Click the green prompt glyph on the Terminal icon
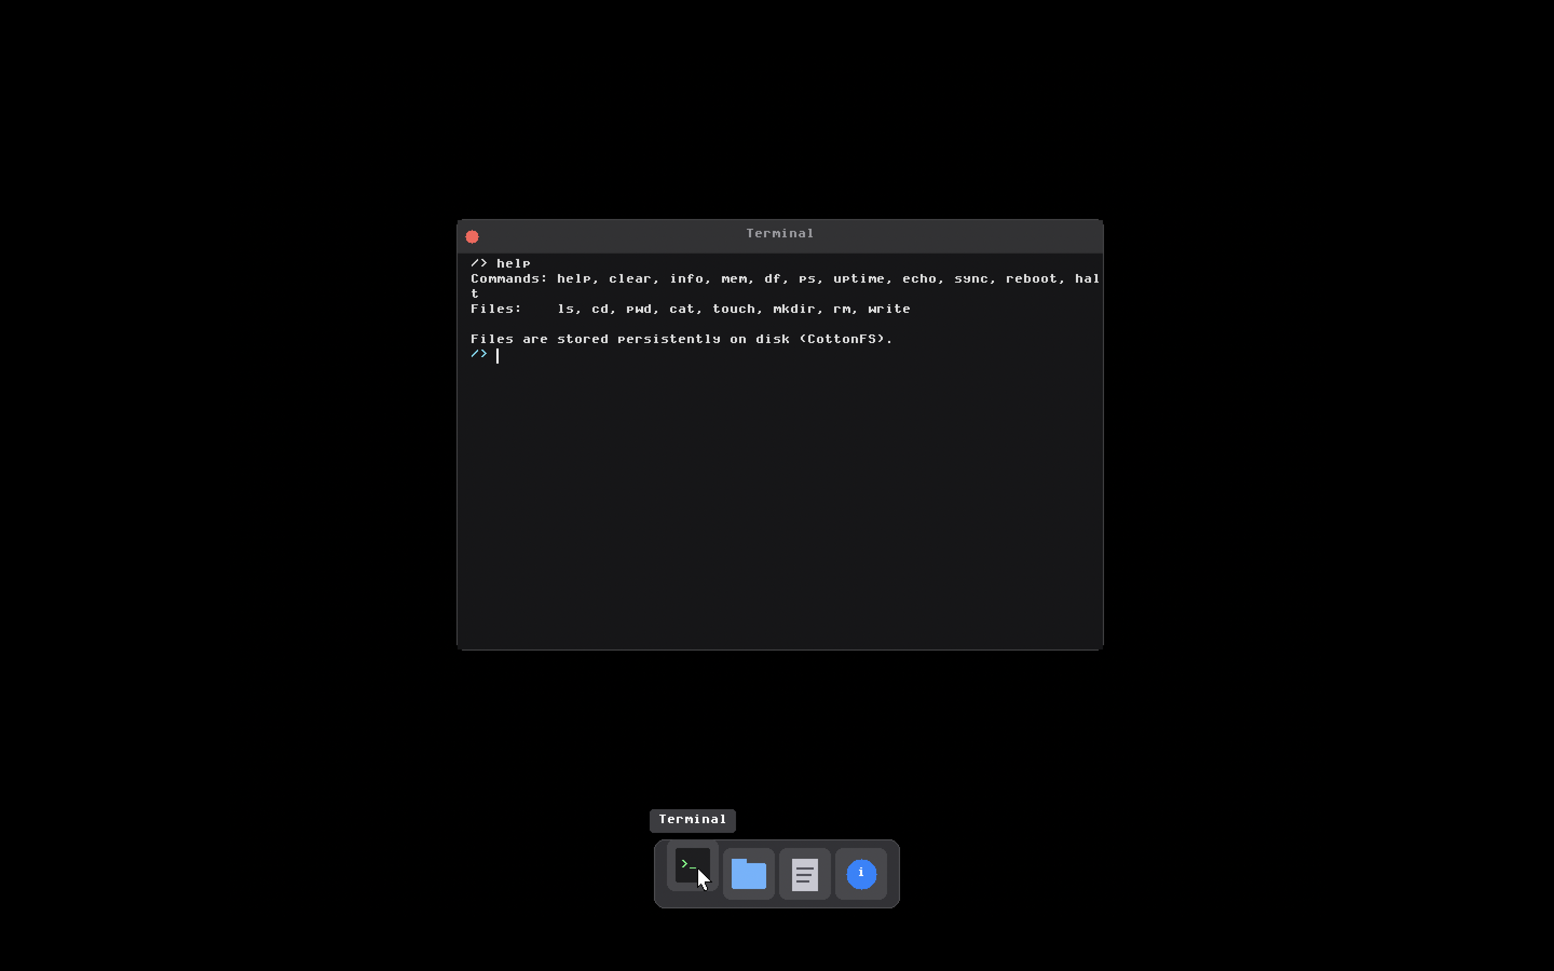Viewport: 1554px width, 971px height. click(689, 866)
